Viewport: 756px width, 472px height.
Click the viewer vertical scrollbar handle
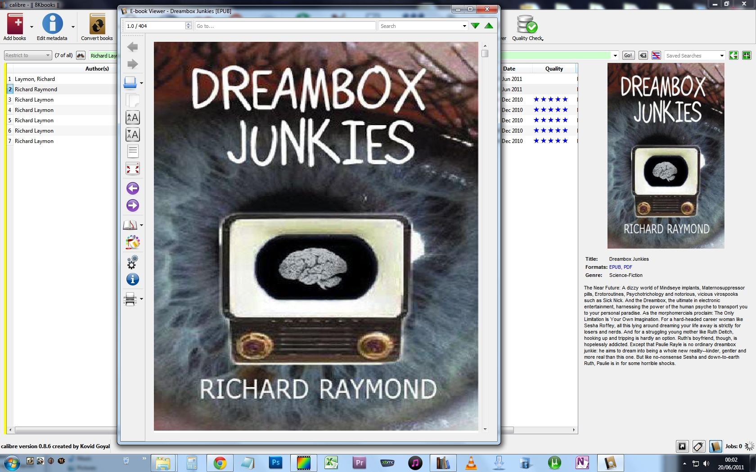(485, 53)
